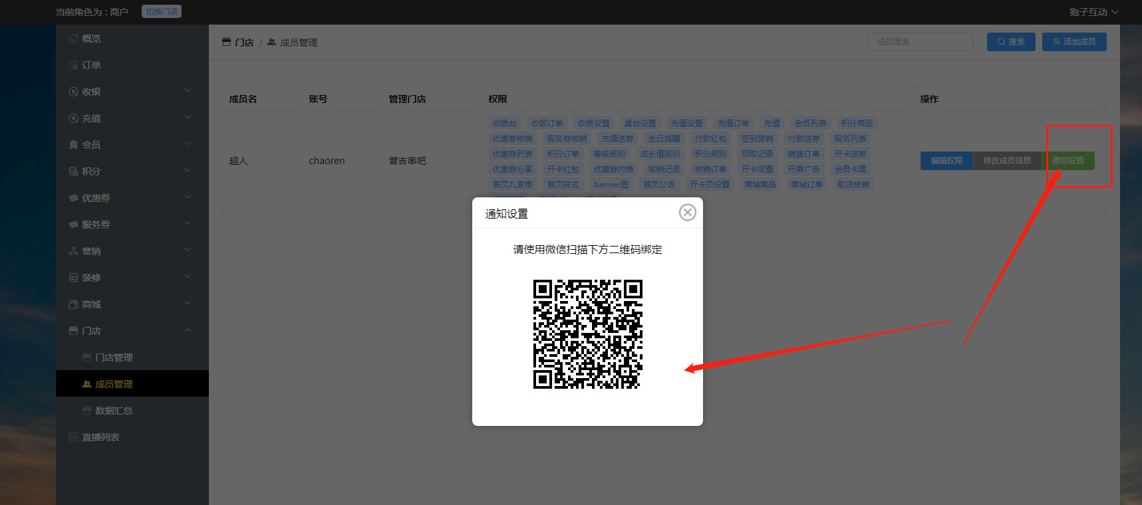The height and width of the screenshot is (505, 1142).
Task: Focus the 成员搜索 input field
Action: [921, 42]
